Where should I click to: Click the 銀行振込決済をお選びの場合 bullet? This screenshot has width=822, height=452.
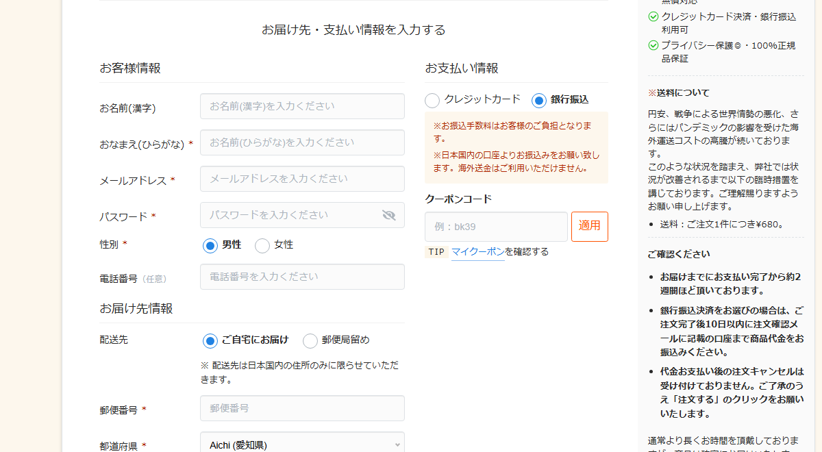point(732,331)
